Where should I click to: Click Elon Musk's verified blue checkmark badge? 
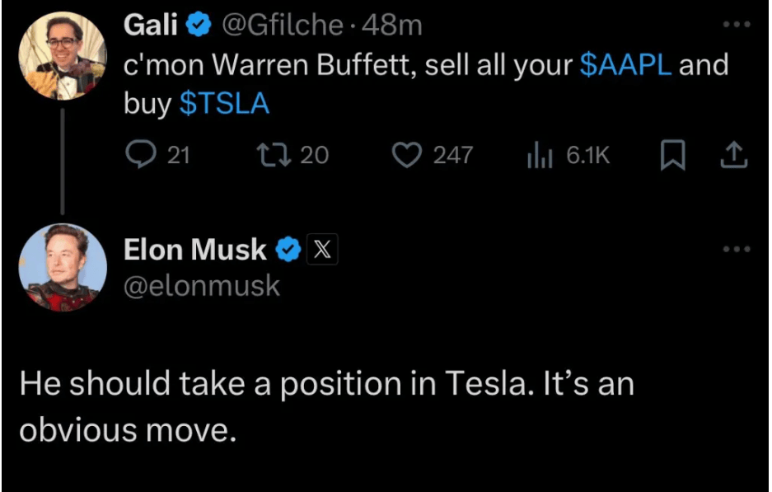click(x=288, y=250)
